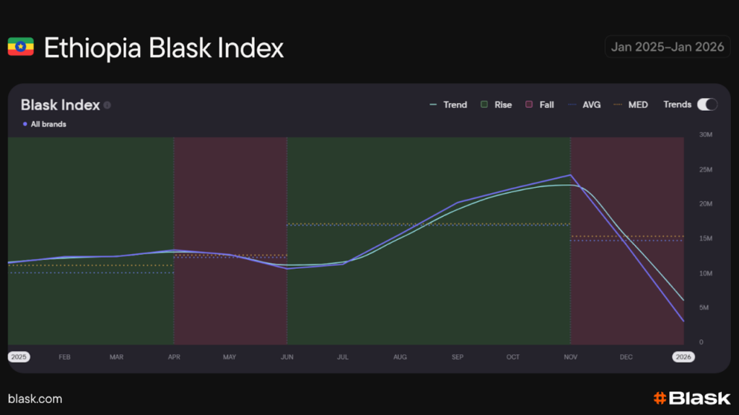739x415 pixels.
Task: Click the NOV month on the x-axis
Action: pyautogui.click(x=570, y=357)
